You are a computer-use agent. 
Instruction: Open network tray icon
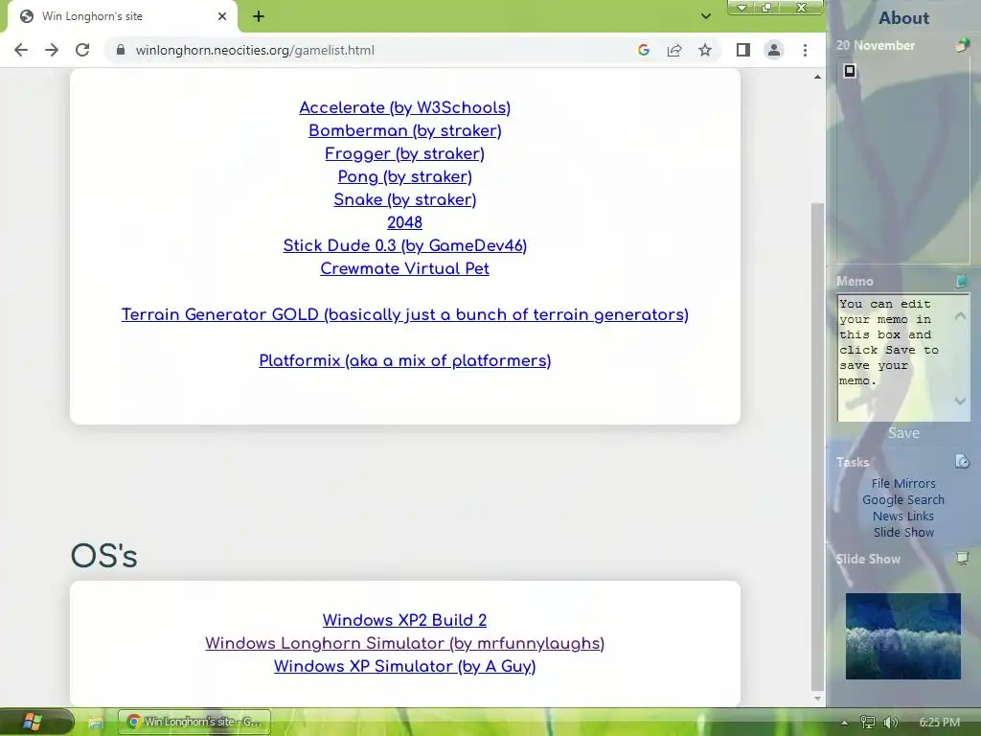click(867, 723)
